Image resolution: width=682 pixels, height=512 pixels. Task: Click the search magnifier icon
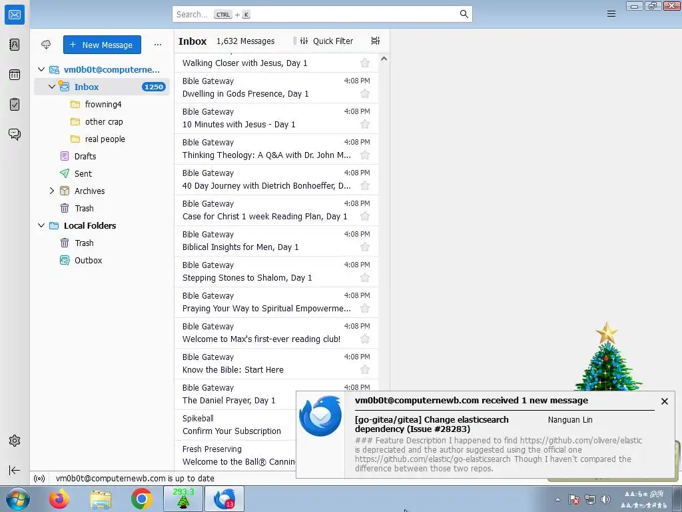464,14
